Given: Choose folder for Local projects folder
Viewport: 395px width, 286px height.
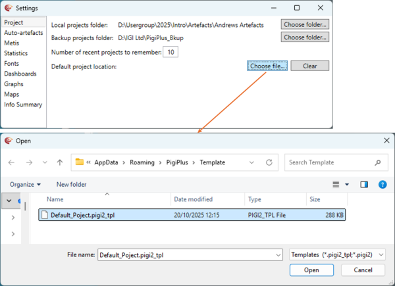Looking at the screenshot, I should point(305,24).
